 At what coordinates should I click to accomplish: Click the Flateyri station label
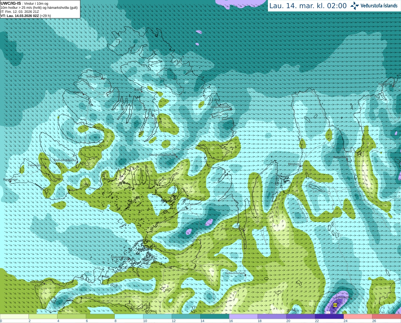click(x=78, y=92)
